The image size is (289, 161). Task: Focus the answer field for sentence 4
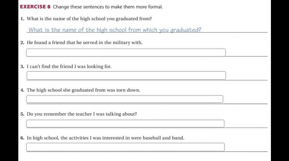pos(124,99)
